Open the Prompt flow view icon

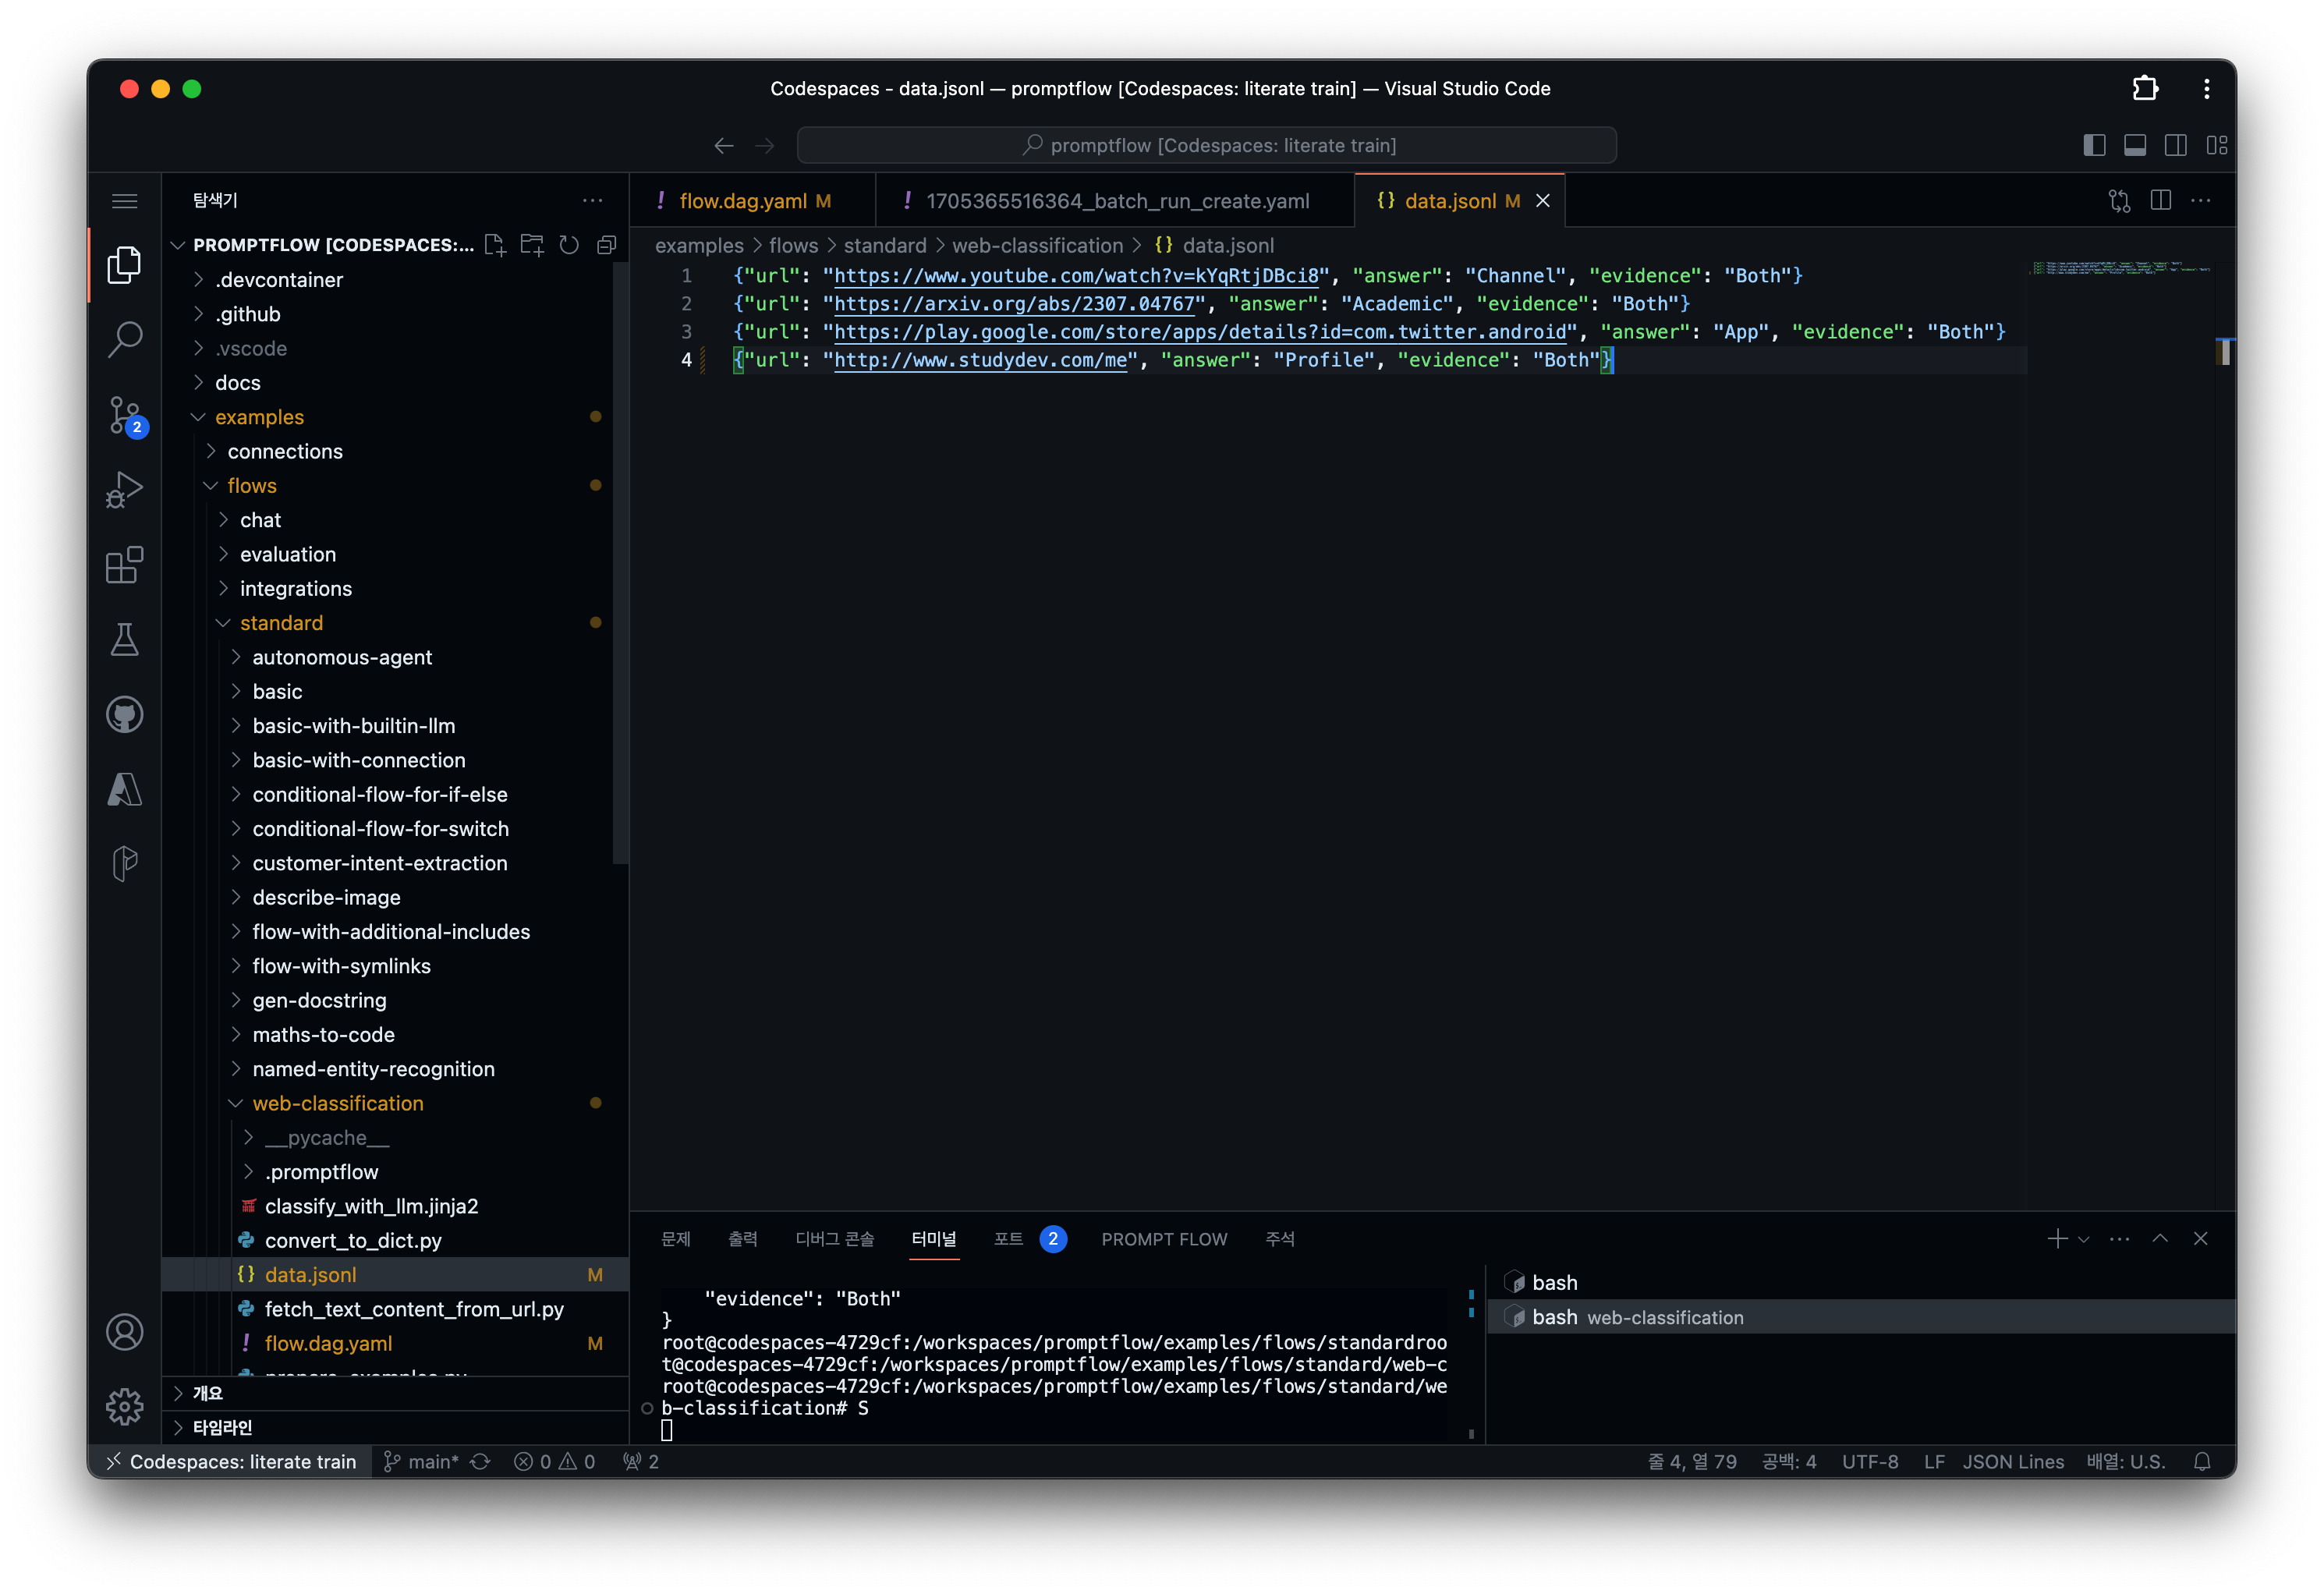point(124,863)
